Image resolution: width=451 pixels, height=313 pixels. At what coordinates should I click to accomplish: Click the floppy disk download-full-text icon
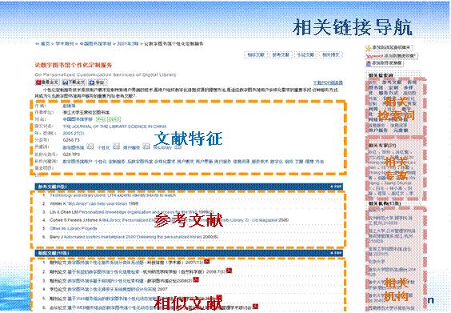point(65,82)
